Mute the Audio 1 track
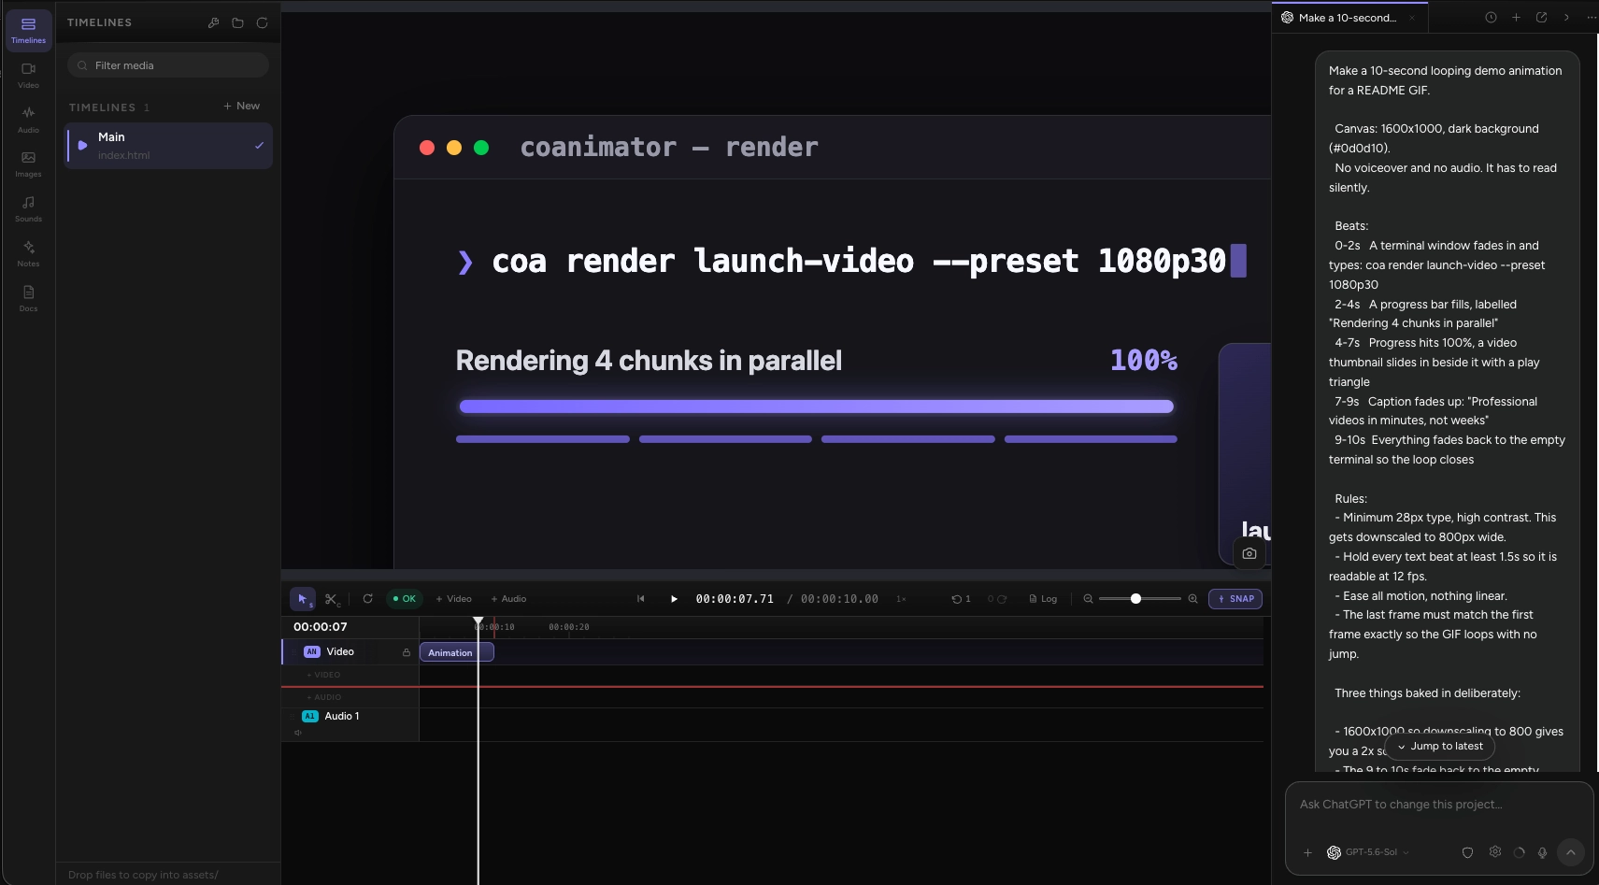1599x885 pixels. point(298,733)
